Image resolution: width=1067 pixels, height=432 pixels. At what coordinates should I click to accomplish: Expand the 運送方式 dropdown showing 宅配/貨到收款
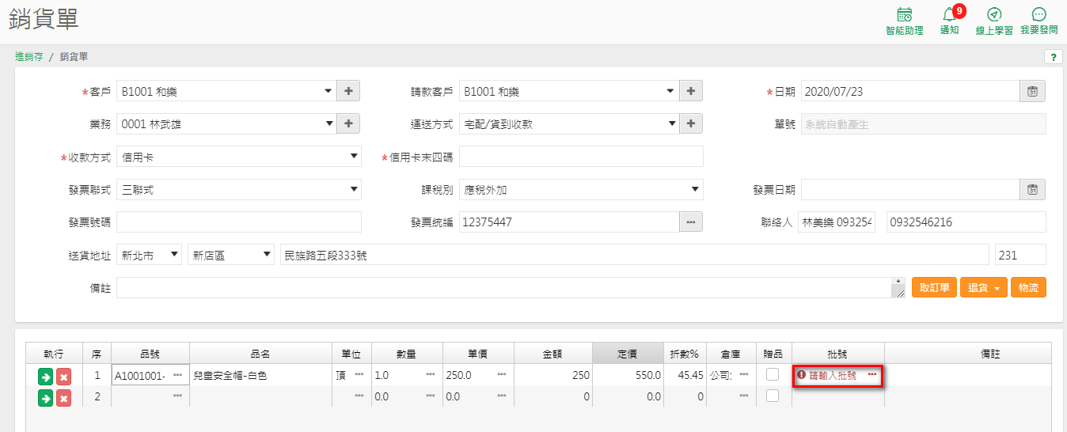point(672,124)
